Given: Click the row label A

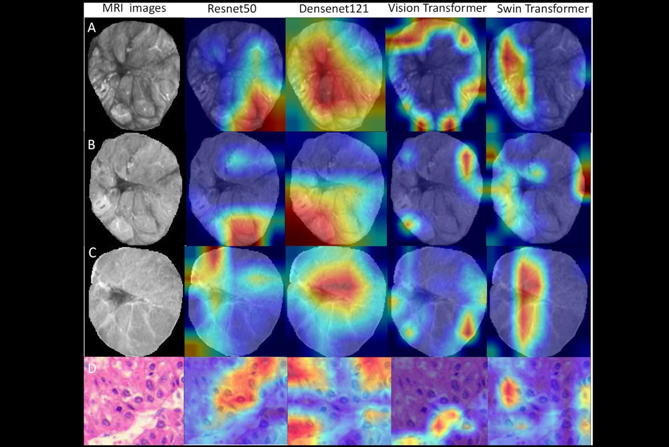Looking at the screenshot, I should pyautogui.click(x=93, y=26).
